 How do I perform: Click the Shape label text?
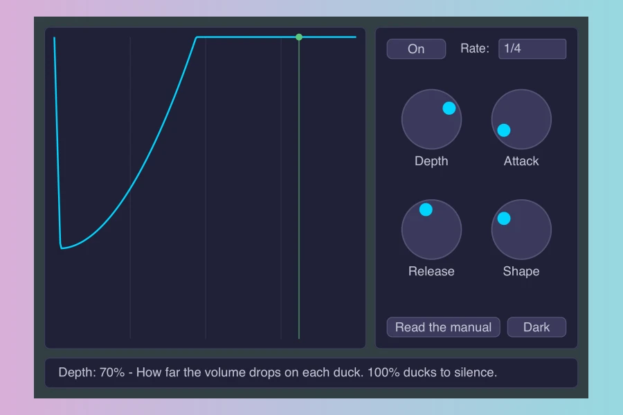point(521,271)
